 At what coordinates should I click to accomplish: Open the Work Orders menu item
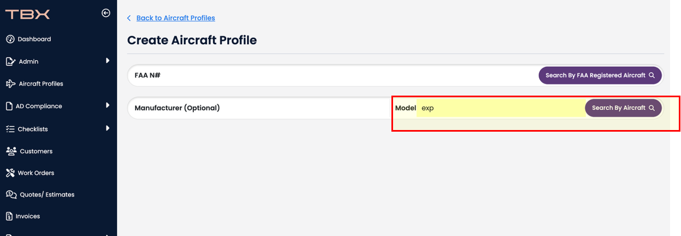coord(36,173)
